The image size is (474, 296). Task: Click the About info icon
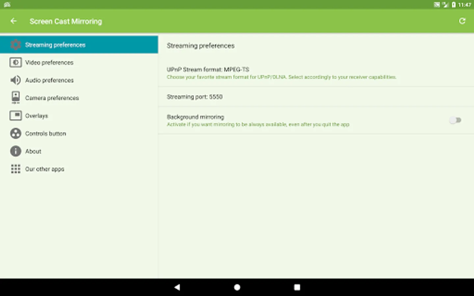pyautogui.click(x=15, y=151)
